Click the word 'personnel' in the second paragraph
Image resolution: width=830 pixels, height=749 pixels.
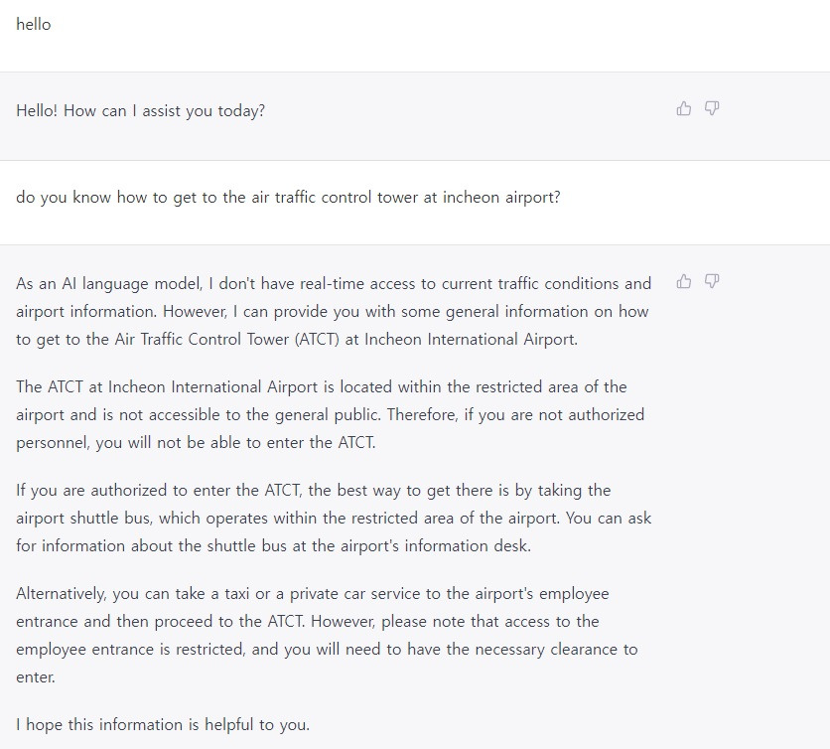click(52, 443)
